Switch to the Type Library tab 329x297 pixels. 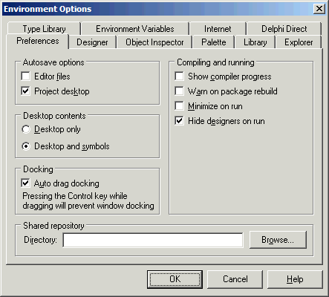click(44, 29)
